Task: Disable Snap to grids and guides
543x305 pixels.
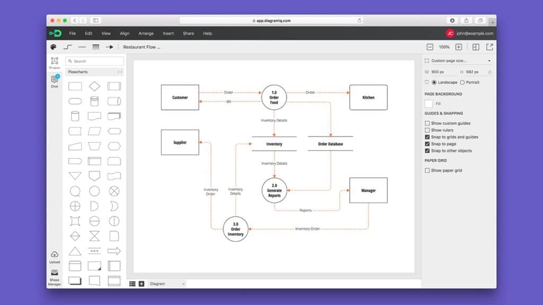Action: 427,137
